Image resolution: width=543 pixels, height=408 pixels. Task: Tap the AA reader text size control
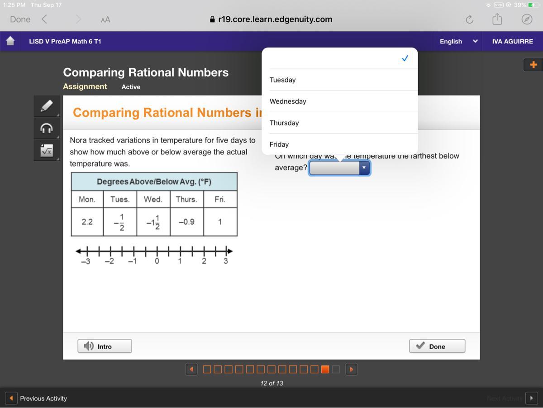(105, 19)
